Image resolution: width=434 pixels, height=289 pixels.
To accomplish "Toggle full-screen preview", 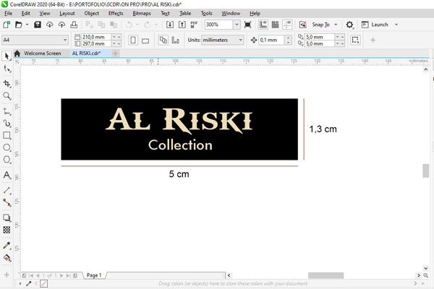I will tap(247, 25).
